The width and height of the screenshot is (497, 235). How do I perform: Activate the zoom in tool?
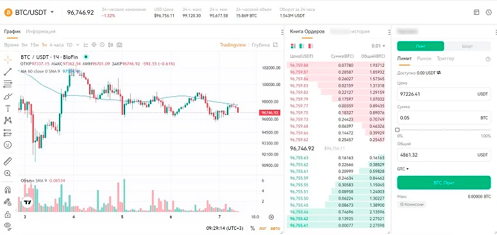click(8, 173)
